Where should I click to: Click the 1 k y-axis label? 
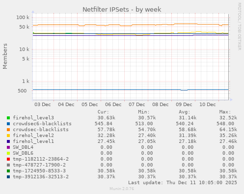[26, 81]
